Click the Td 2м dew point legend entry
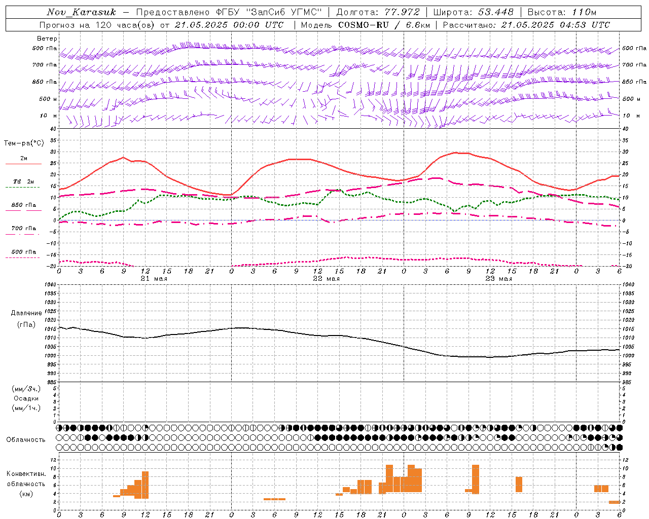The width and height of the screenshot is (649, 519). click(x=24, y=181)
